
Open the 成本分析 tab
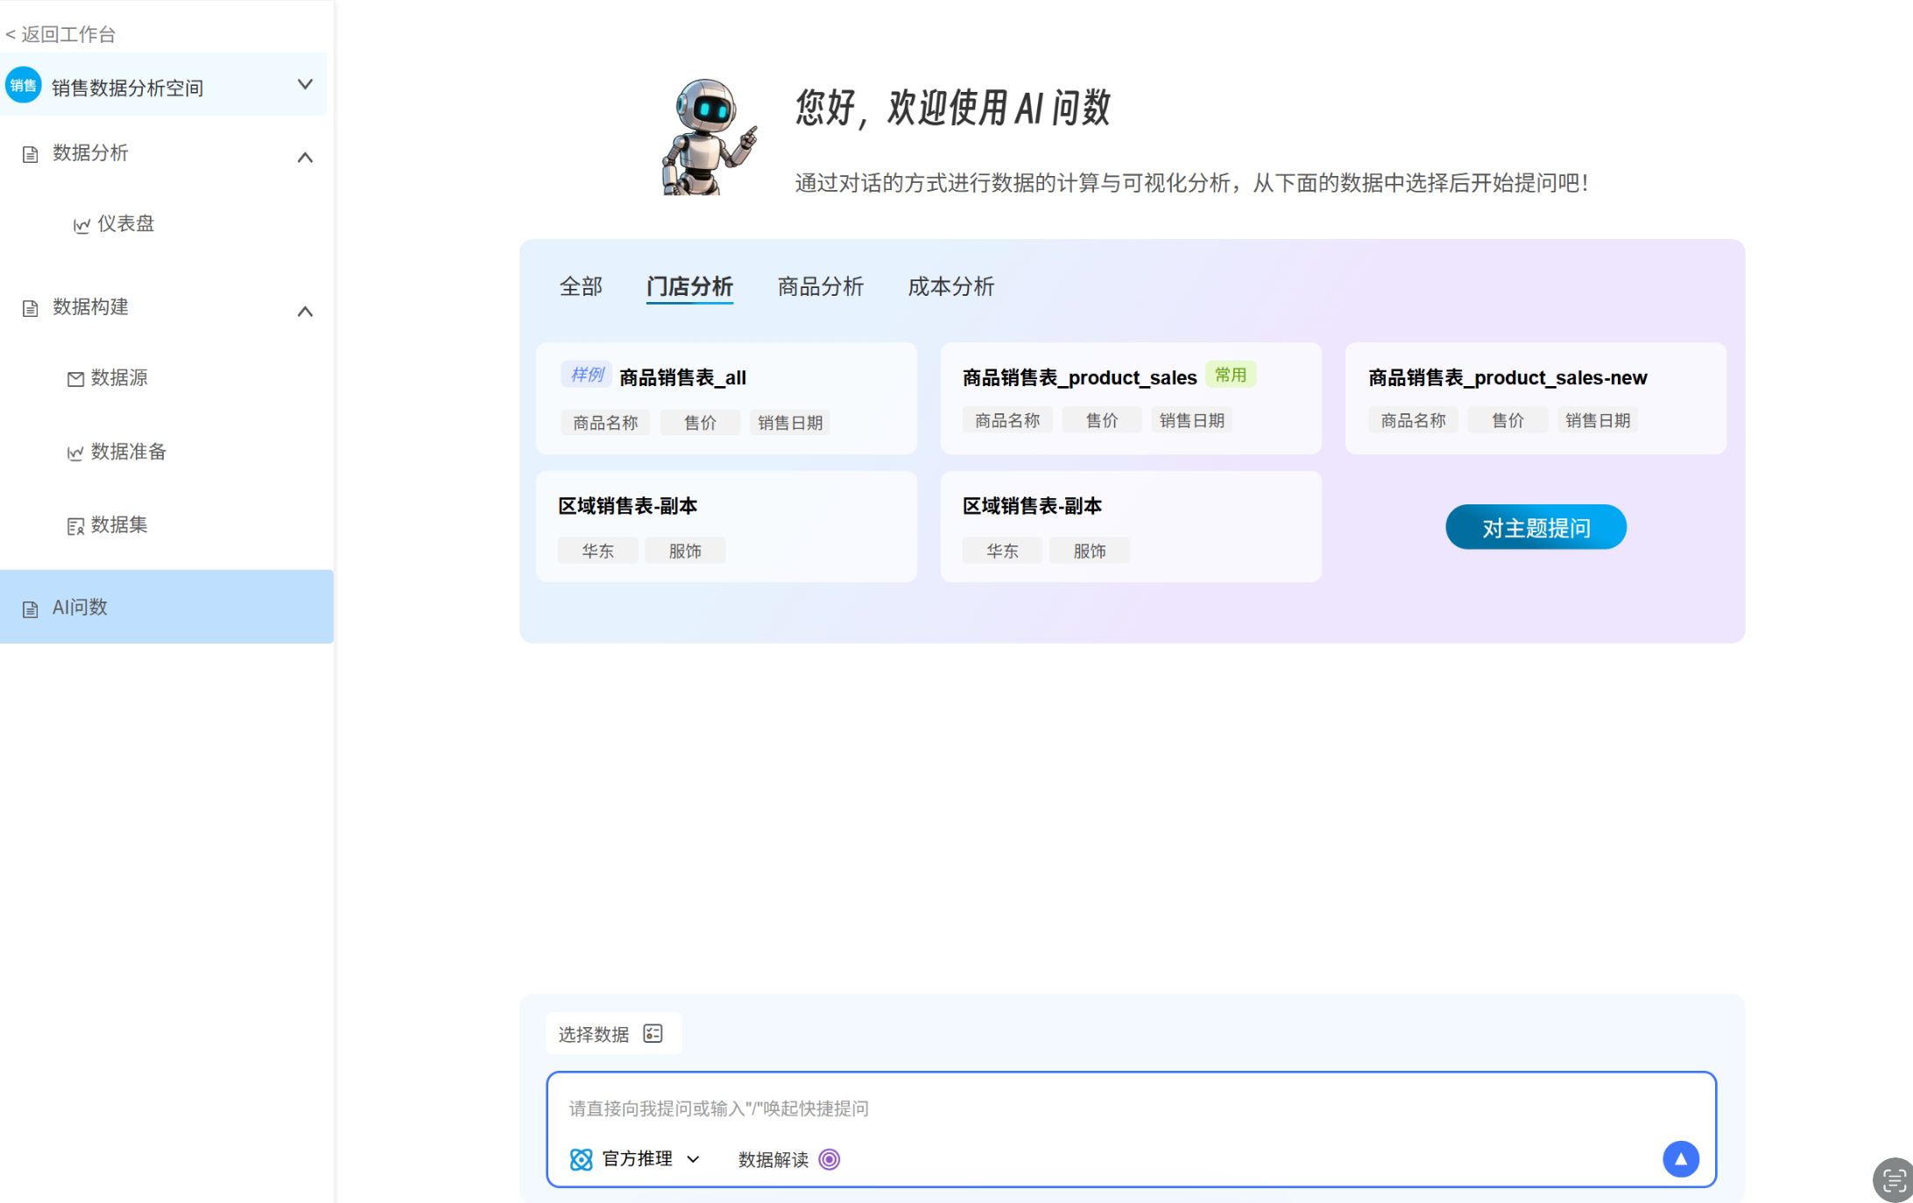coord(951,286)
